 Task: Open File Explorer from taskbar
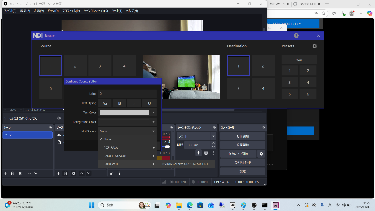pyautogui.click(x=179, y=205)
